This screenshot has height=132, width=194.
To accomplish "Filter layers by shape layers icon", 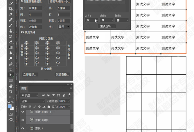I will pyautogui.click(x=58, y=95).
